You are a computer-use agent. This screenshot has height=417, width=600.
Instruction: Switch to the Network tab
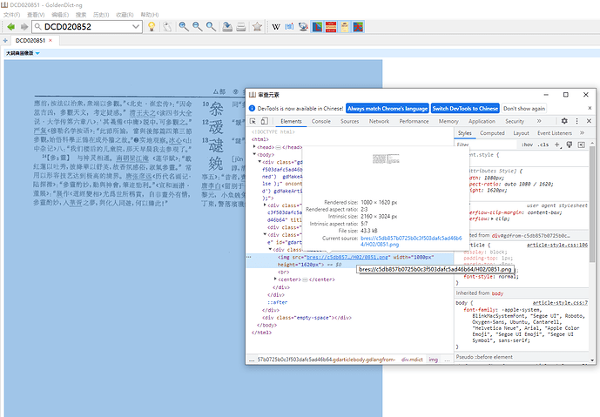click(x=379, y=121)
